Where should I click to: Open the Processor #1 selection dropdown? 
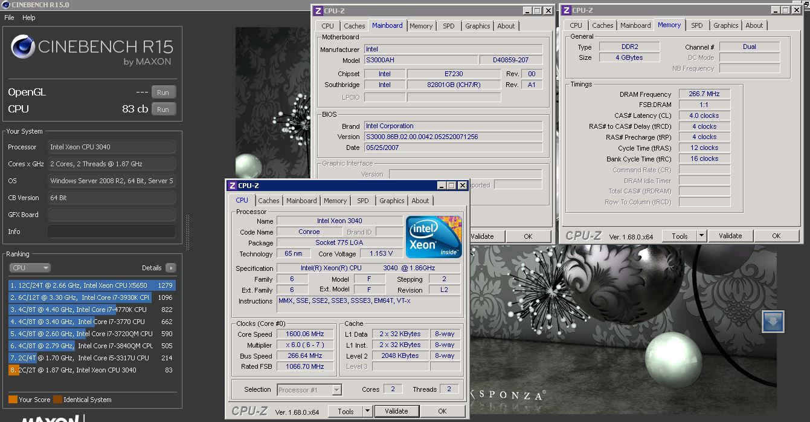point(309,390)
